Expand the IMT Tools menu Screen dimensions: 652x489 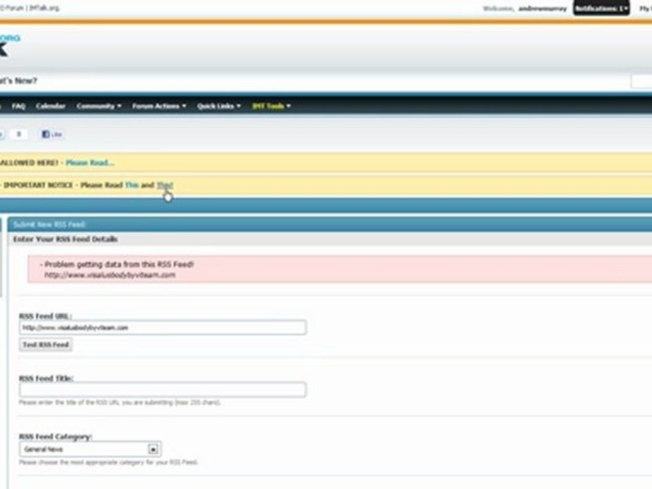click(271, 106)
